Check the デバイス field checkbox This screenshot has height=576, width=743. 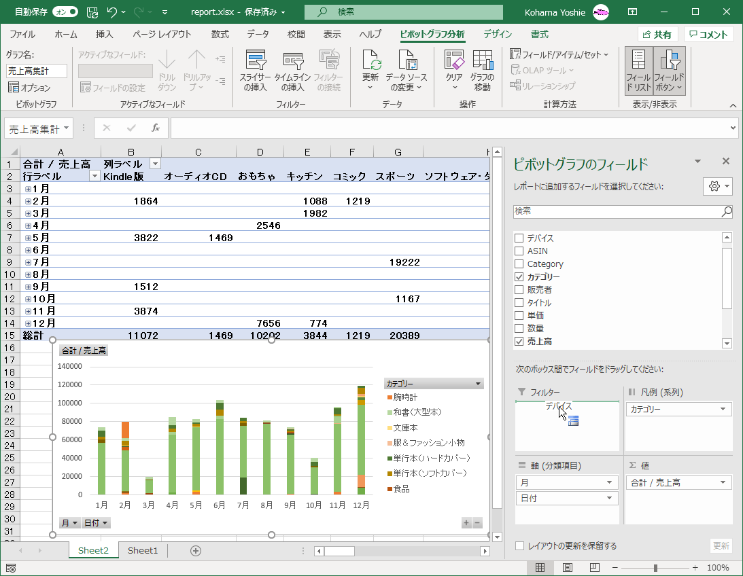coord(519,238)
